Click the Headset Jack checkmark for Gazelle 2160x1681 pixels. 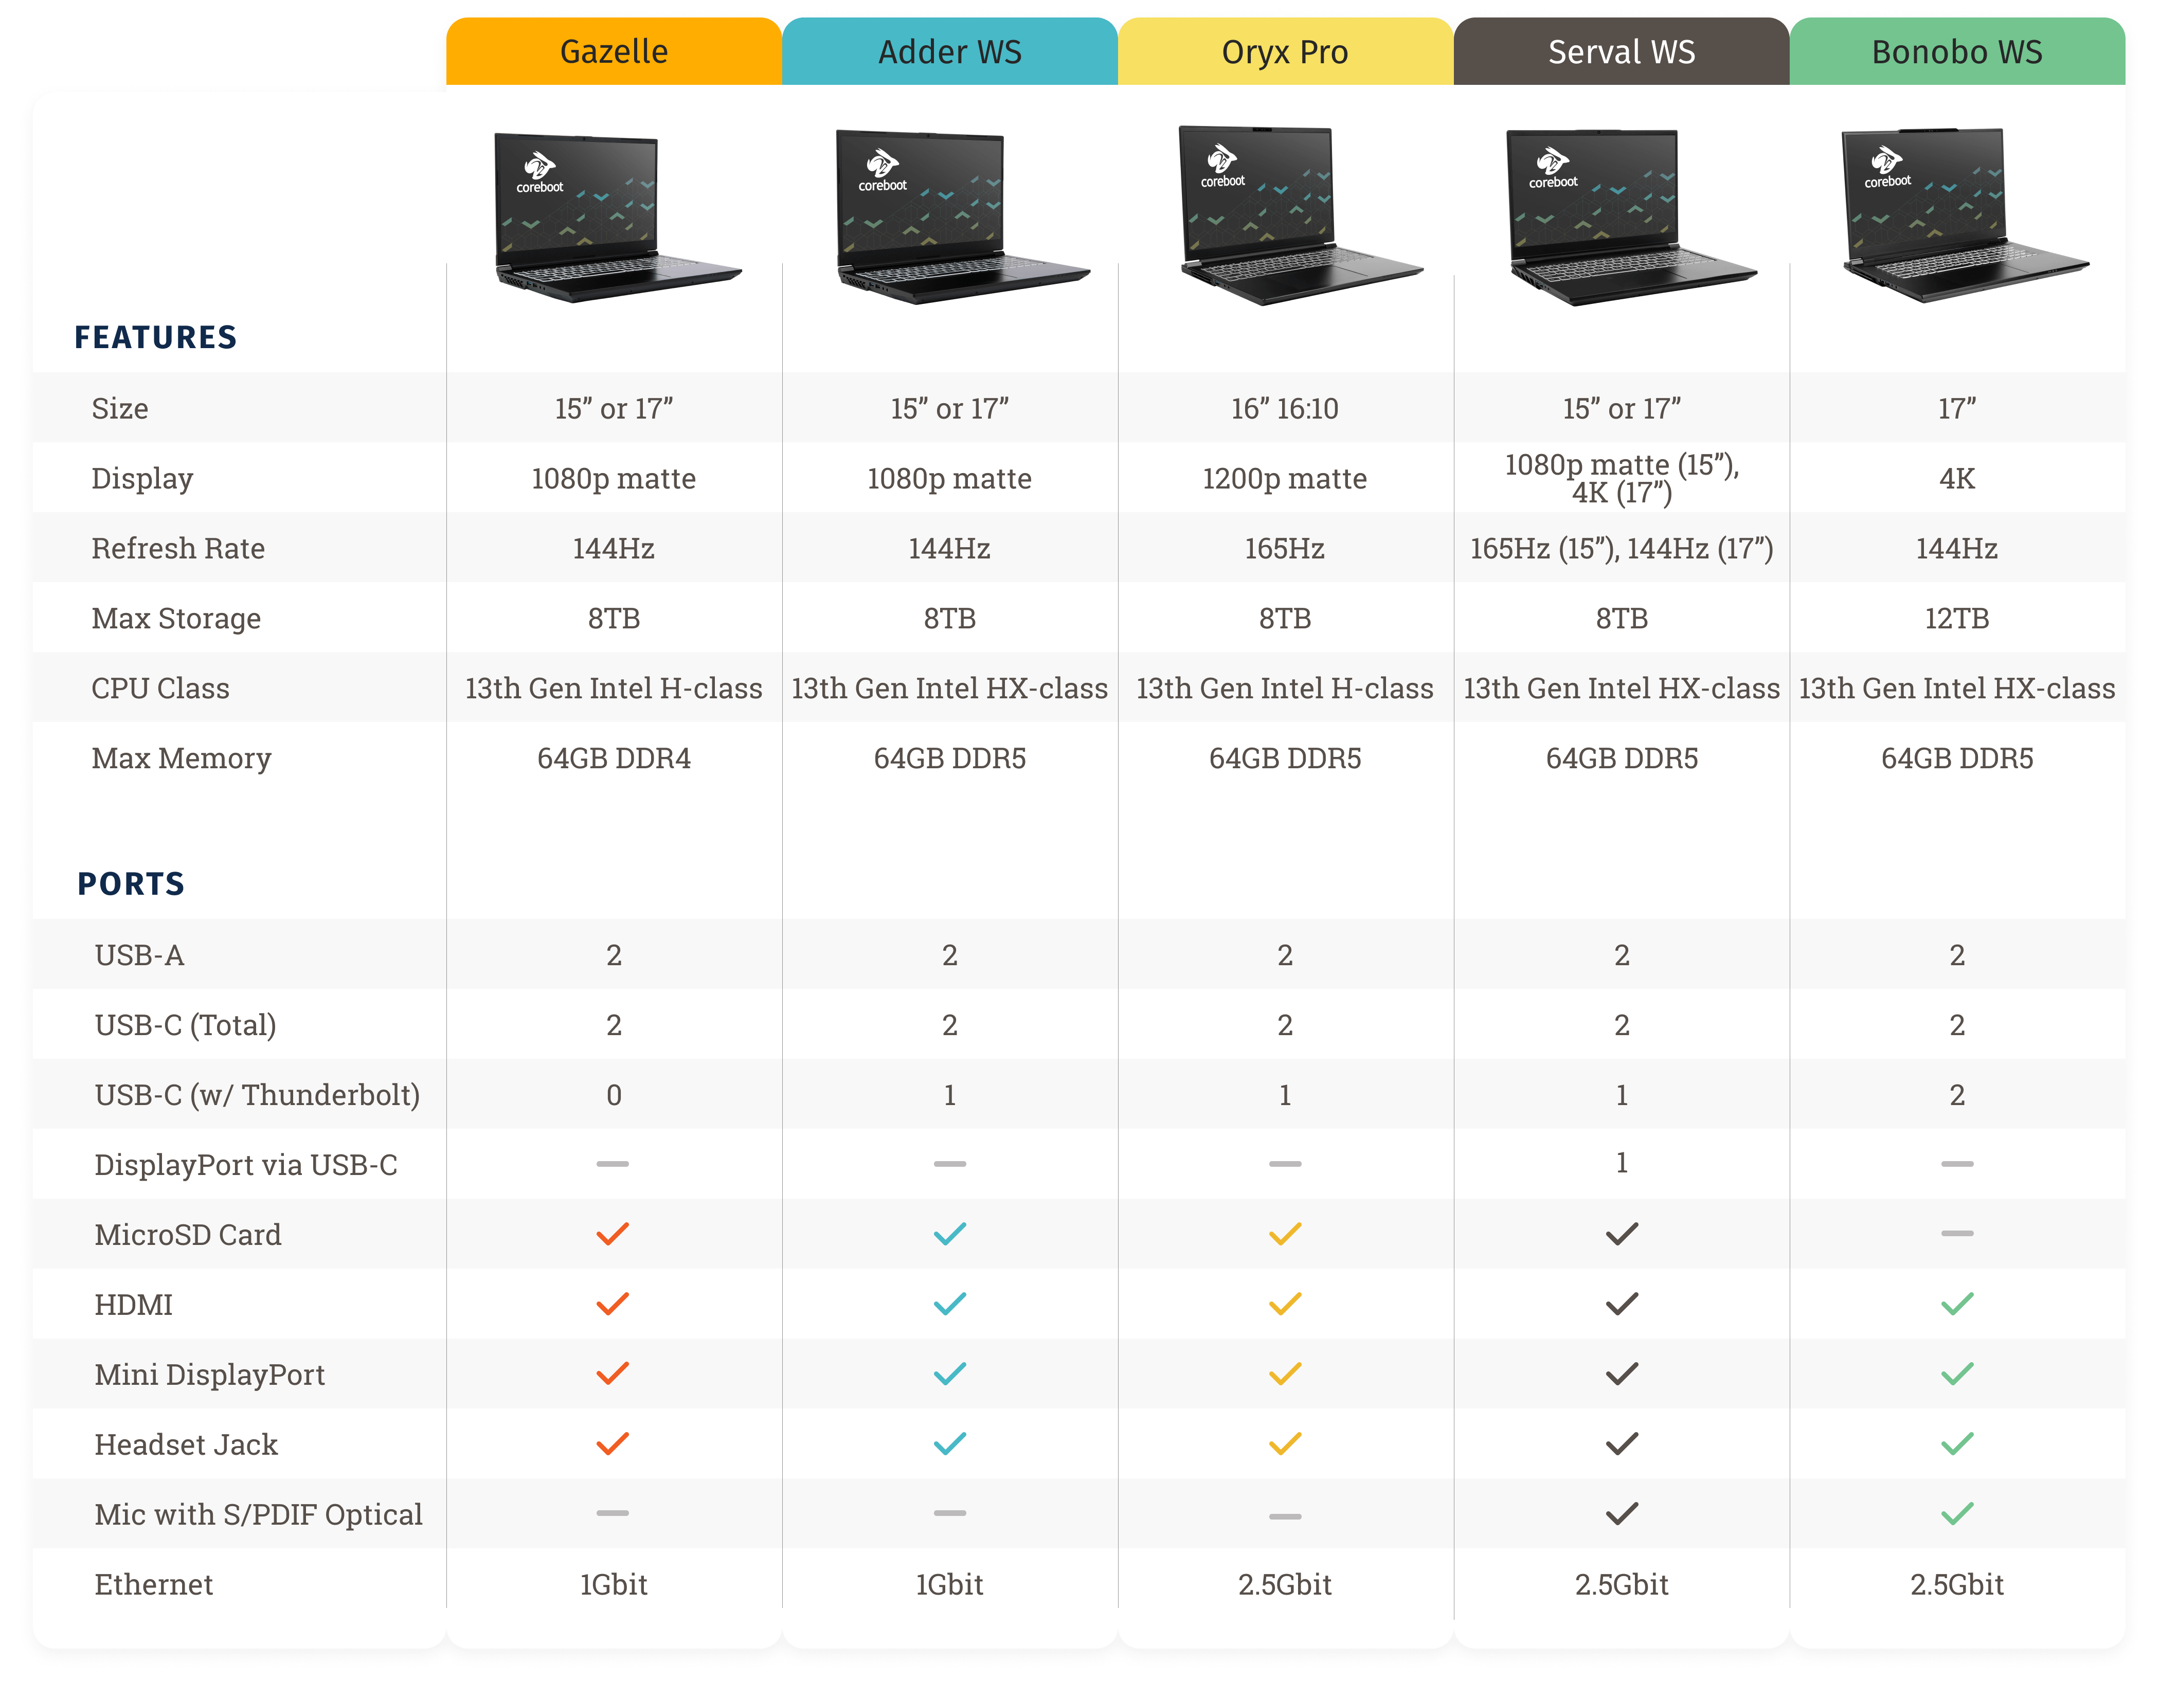(x=612, y=1443)
